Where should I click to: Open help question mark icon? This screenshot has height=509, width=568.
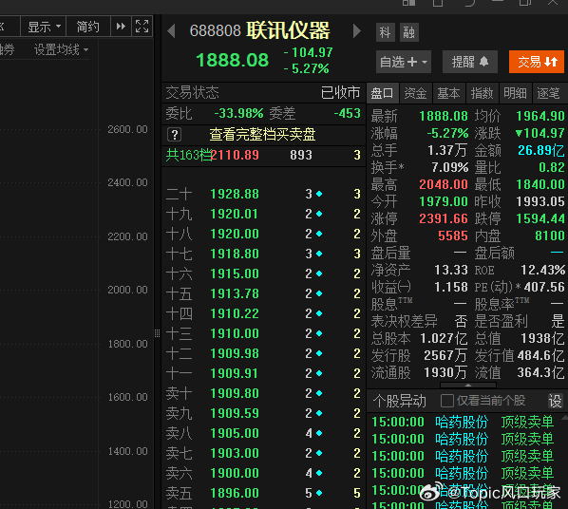coord(174,135)
